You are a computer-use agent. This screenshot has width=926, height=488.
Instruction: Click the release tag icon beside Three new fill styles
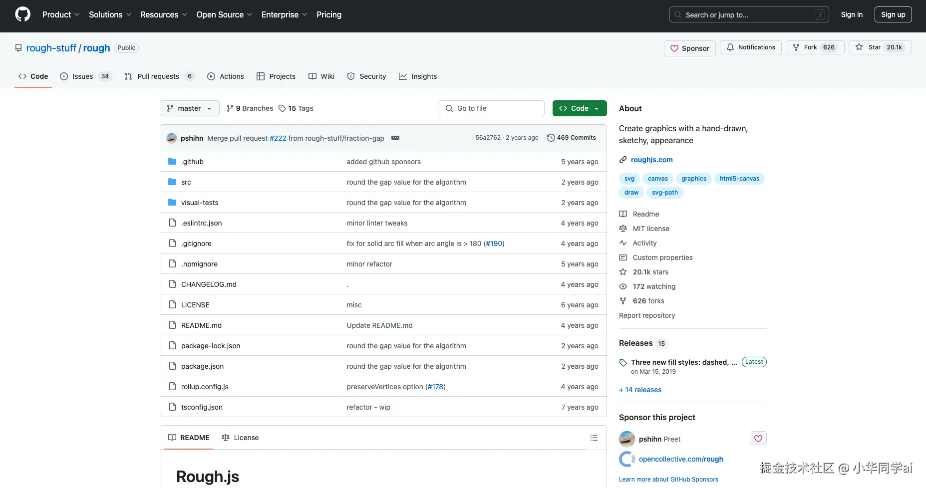623,363
